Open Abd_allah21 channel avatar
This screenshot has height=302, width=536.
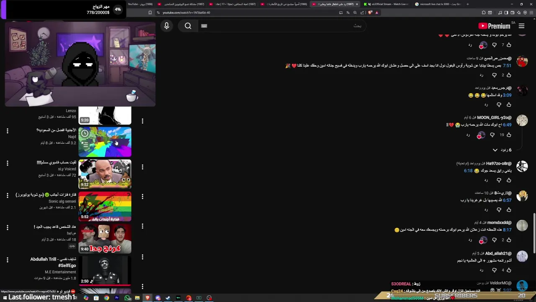click(x=522, y=256)
